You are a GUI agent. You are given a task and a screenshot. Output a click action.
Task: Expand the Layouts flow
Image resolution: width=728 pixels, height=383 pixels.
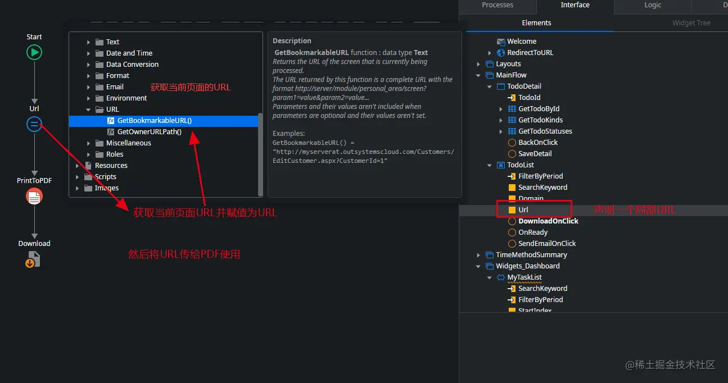coord(478,64)
